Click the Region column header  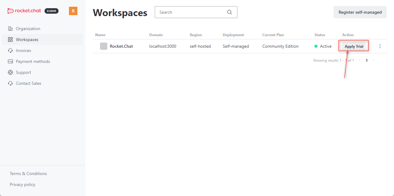click(196, 35)
